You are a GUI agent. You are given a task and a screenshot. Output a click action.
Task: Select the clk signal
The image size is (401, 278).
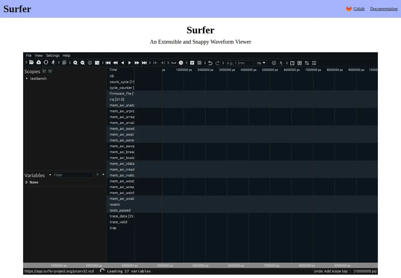[x=112, y=76]
